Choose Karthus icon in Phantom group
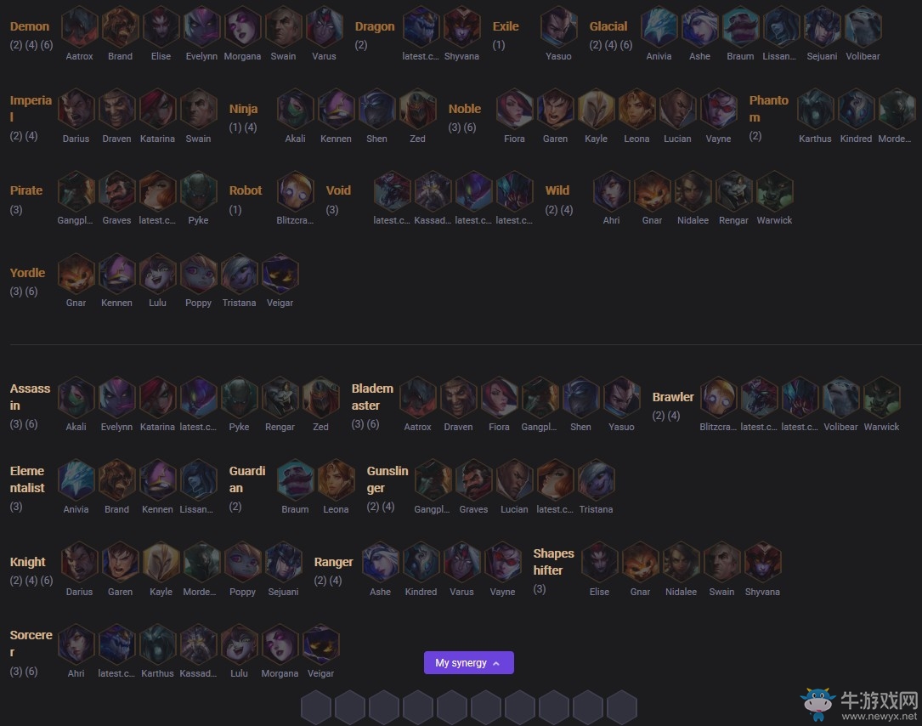The image size is (922, 726). coord(815,110)
